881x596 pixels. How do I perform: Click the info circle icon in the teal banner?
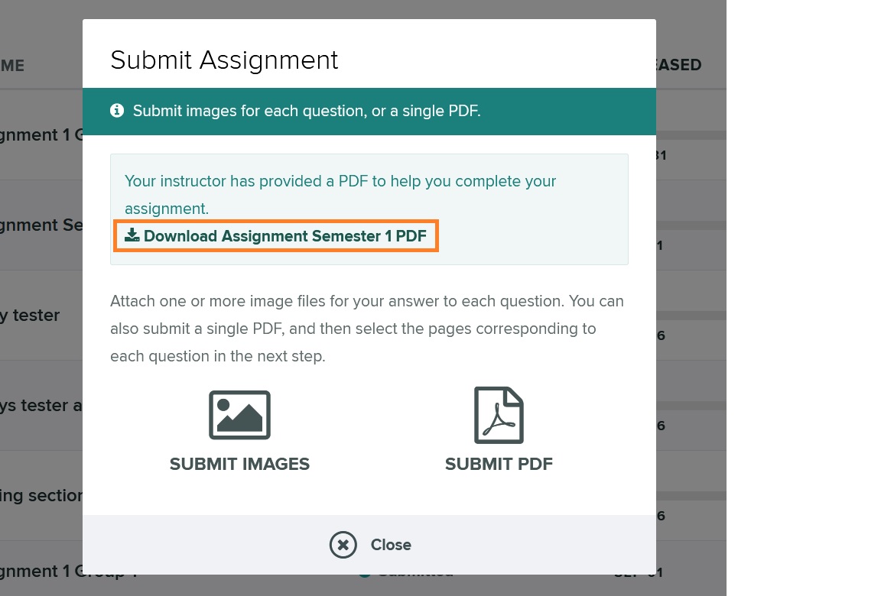[117, 111]
